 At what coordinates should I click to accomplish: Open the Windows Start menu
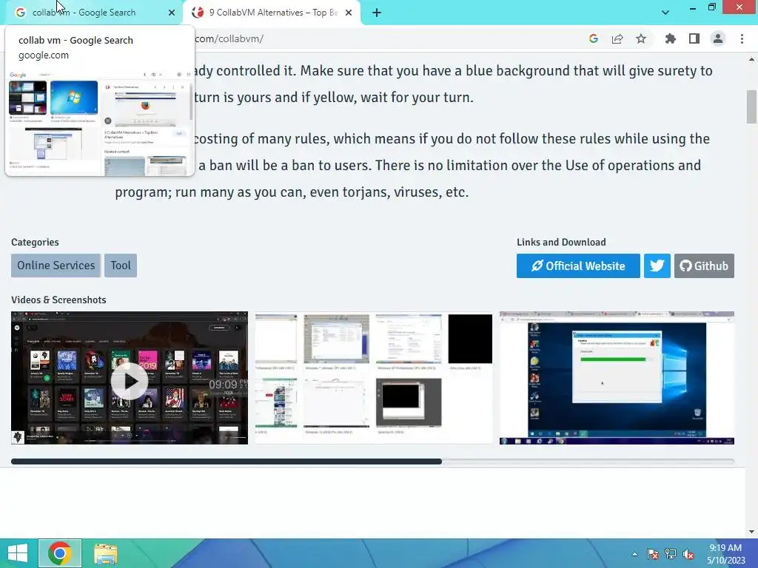pyautogui.click(x=18, y=553)
